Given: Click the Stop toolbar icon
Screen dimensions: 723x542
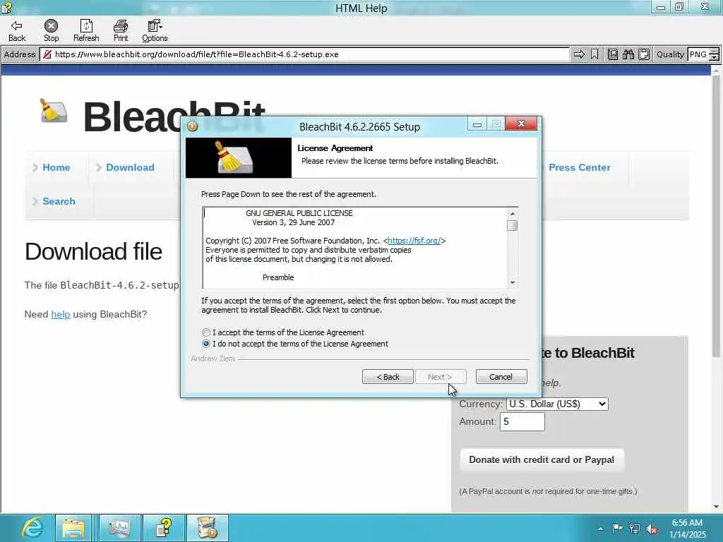Looking at the screenshot, I should coord(51,26).
